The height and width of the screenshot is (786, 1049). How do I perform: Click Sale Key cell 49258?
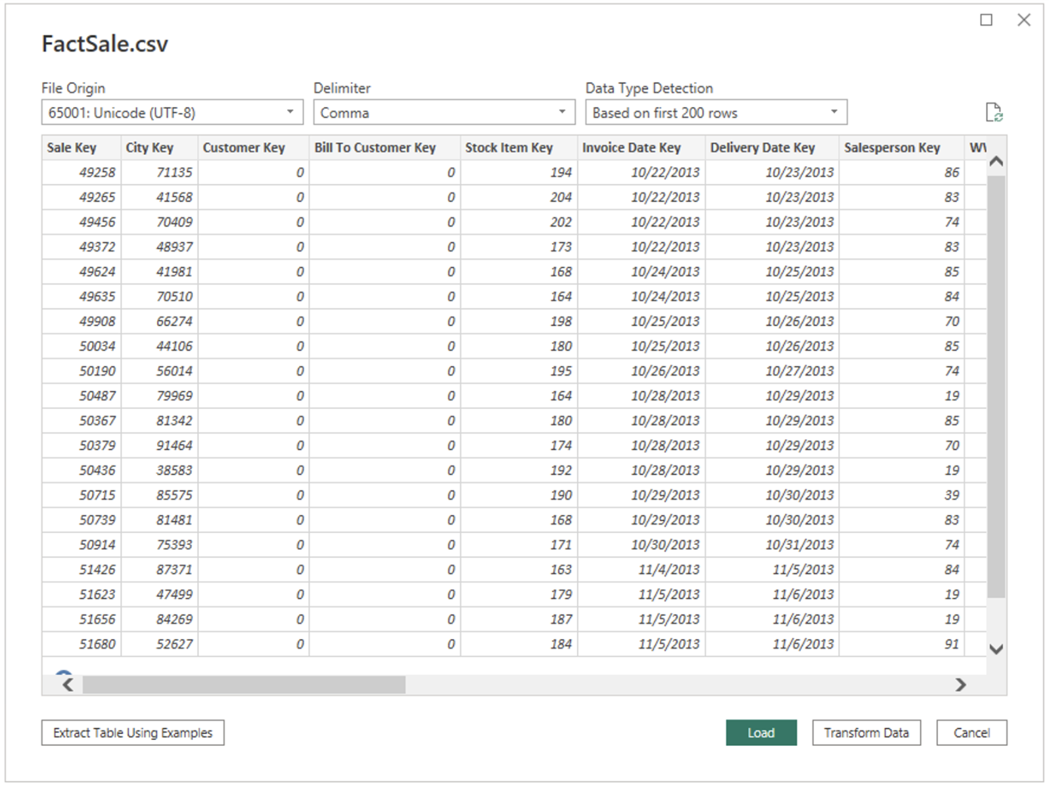(82, 172)
